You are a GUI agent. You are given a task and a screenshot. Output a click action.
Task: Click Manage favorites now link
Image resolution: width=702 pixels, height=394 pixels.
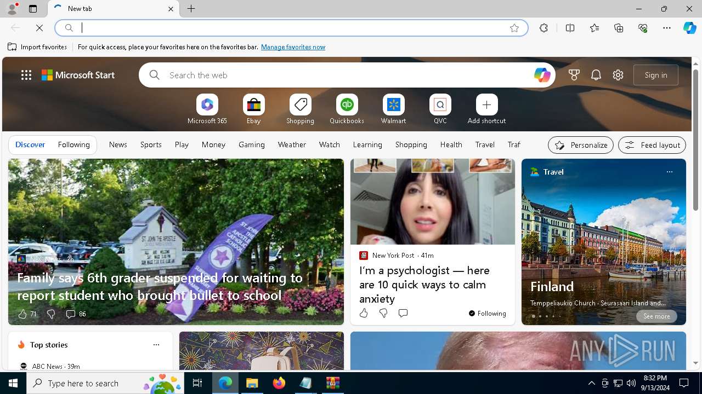293,47
